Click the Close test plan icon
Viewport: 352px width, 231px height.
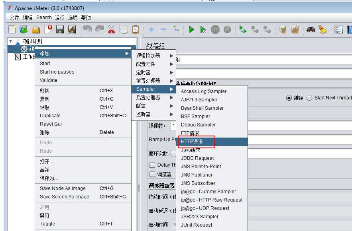tap(48, 29)
